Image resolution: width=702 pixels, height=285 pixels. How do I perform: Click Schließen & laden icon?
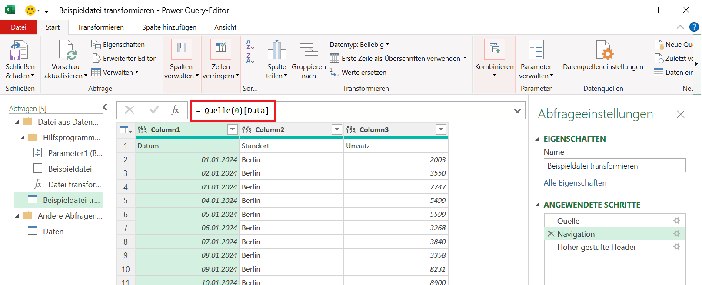tap(19, 50)
